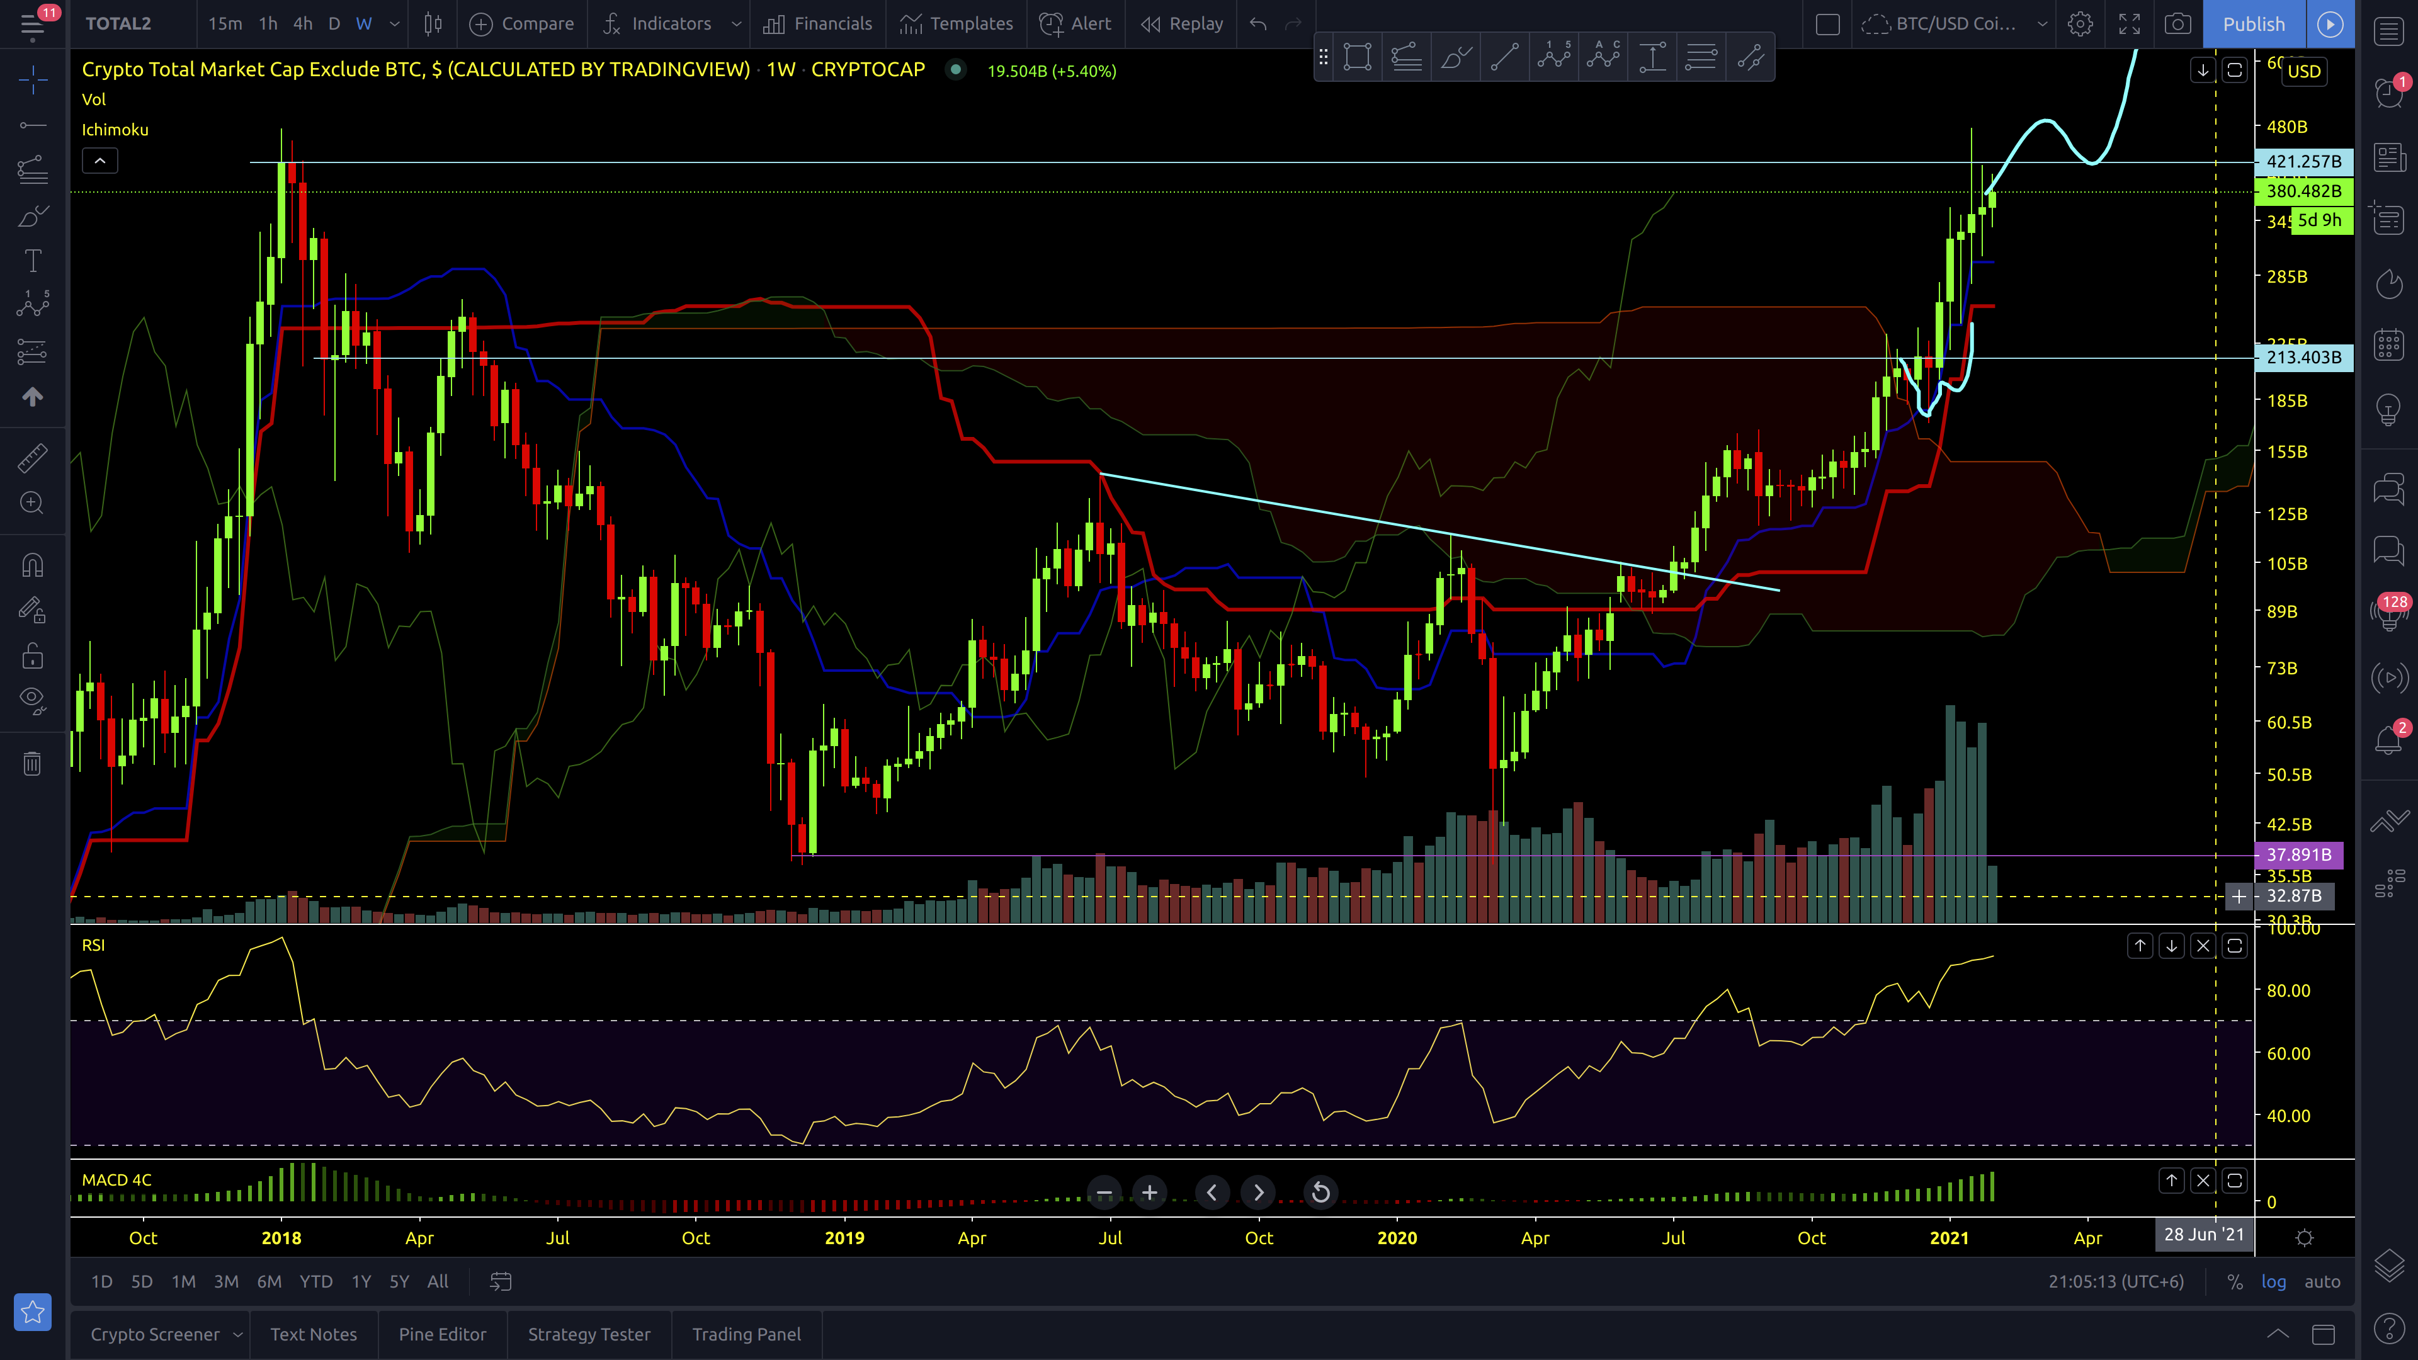
Task: Select the trend line drawing tool
Action: pos(33,125)
